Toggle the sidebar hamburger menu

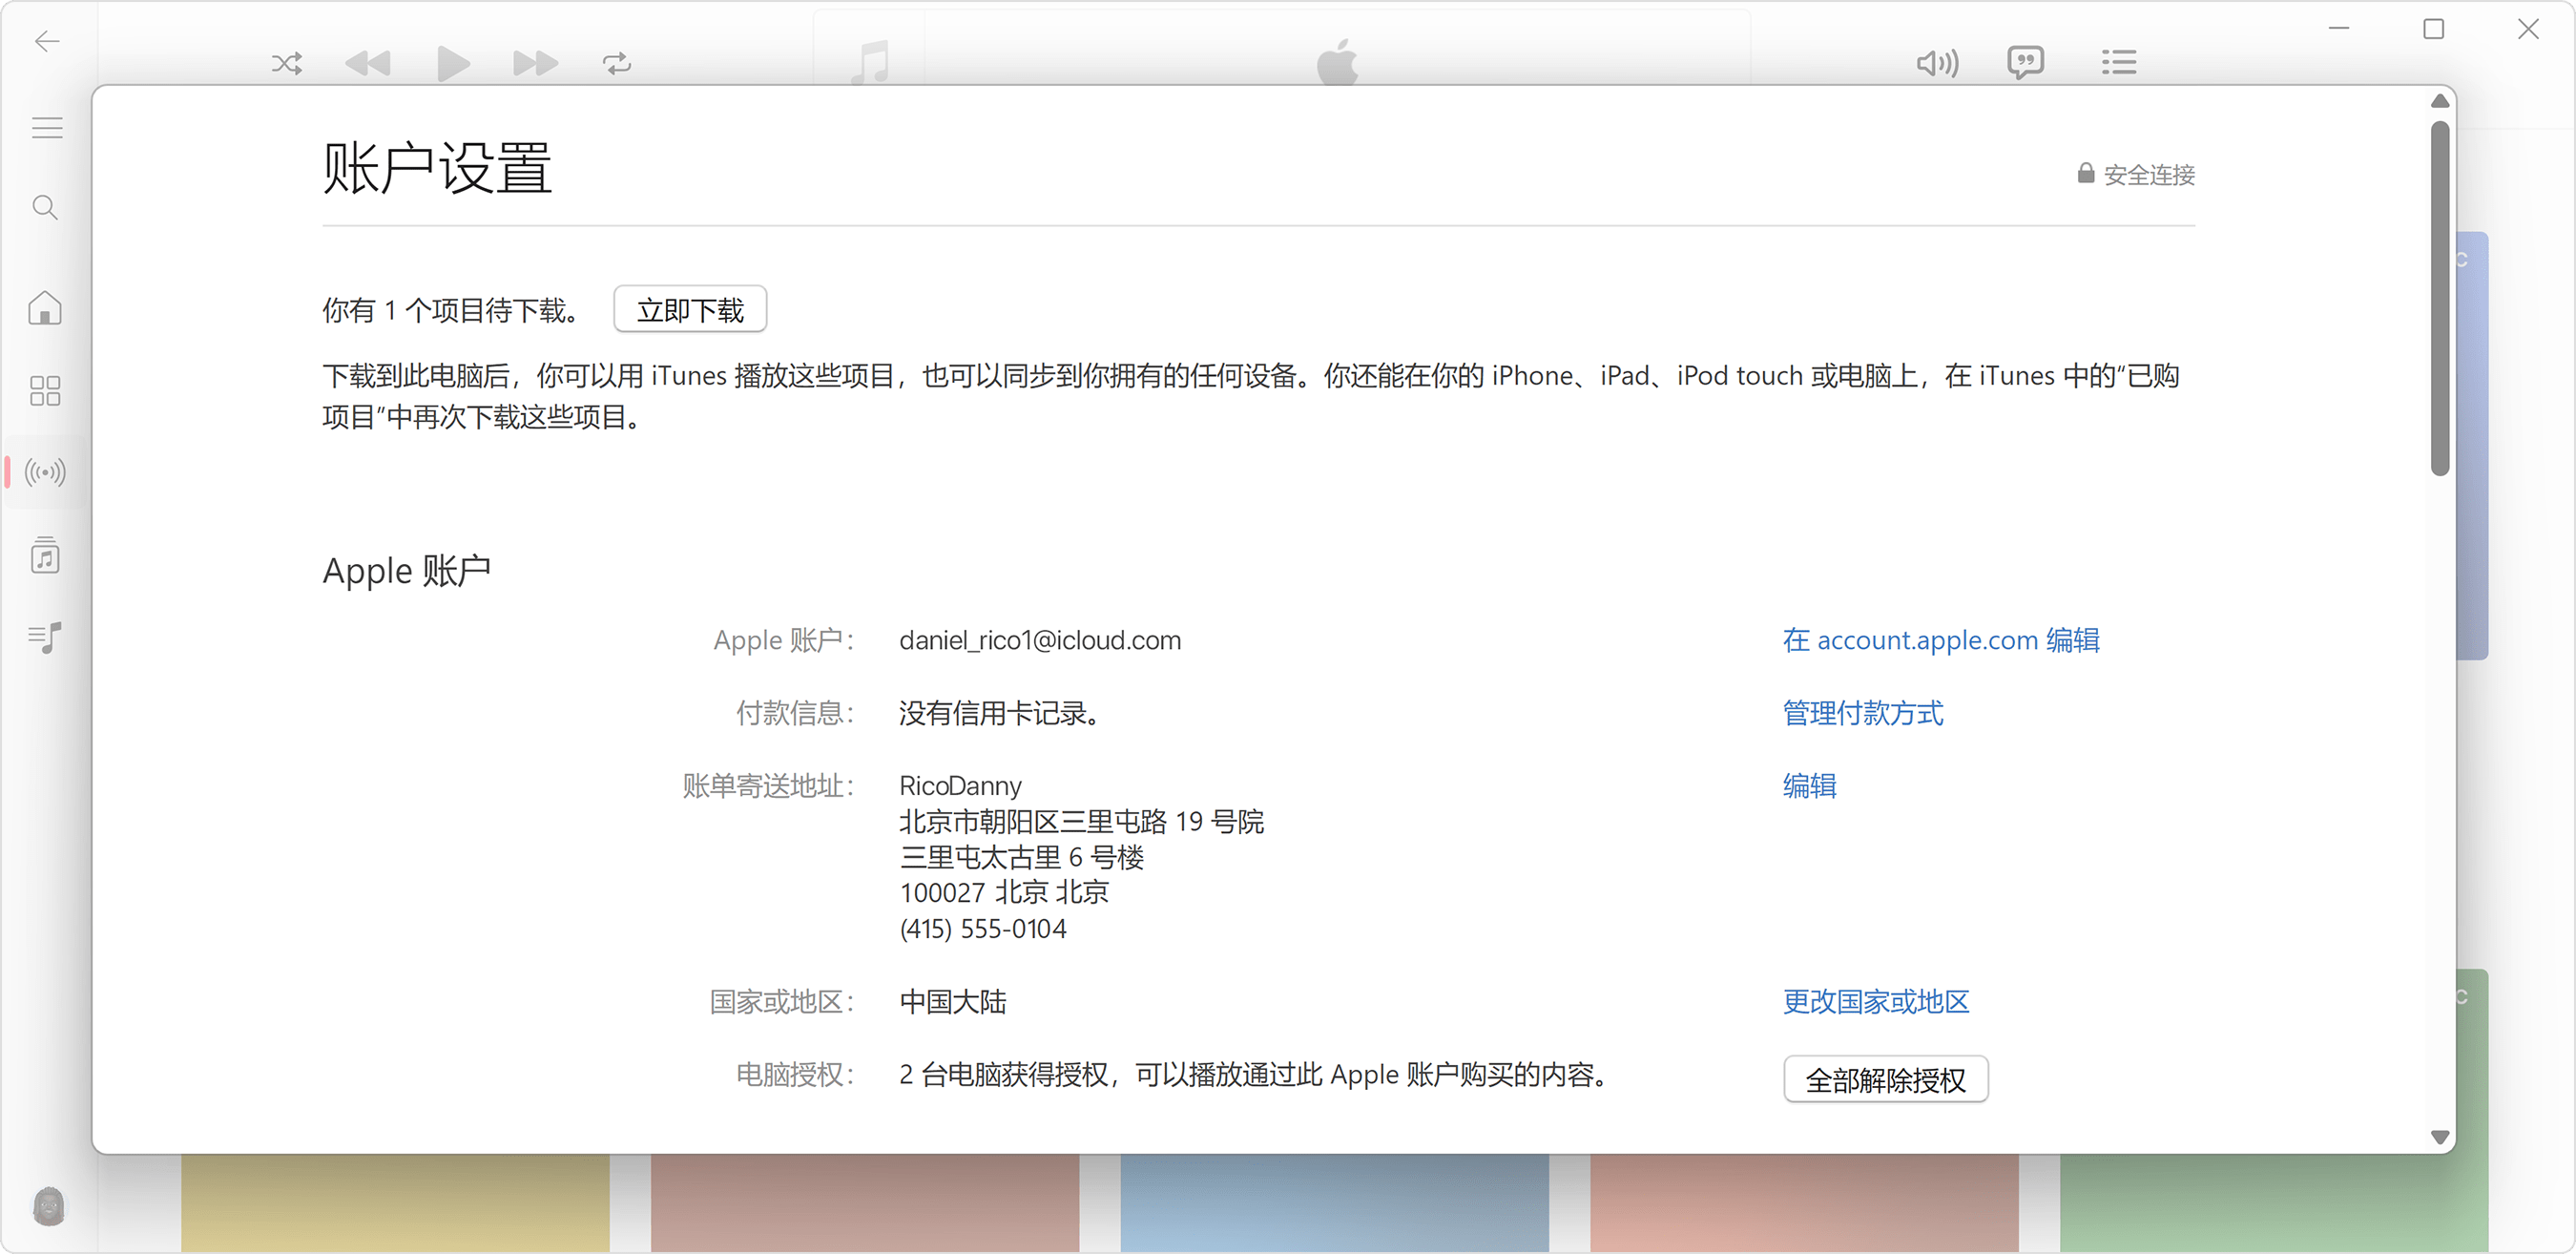point(46,127)
